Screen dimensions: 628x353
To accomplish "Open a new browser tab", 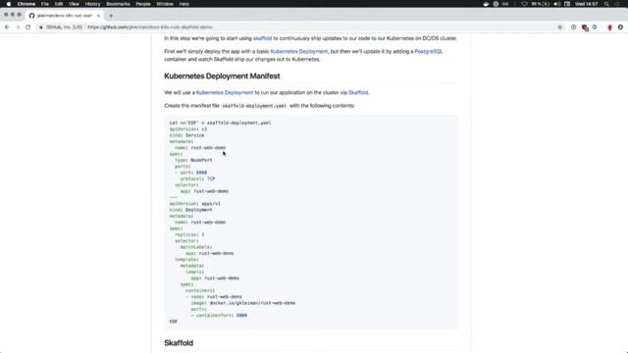I will (x=111, y=16).
